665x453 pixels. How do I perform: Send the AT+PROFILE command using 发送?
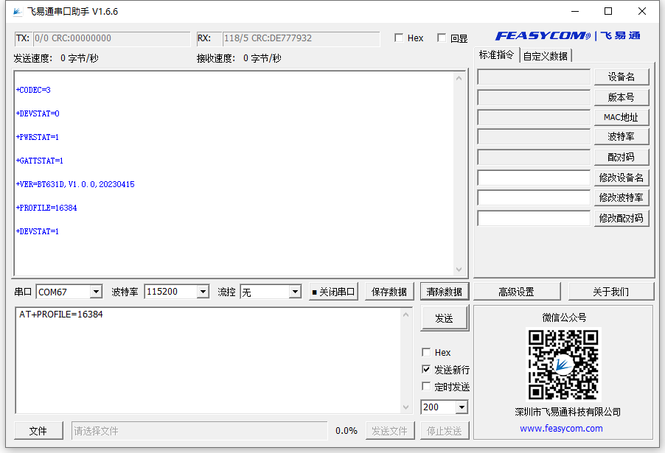click(x=445, y=317)
